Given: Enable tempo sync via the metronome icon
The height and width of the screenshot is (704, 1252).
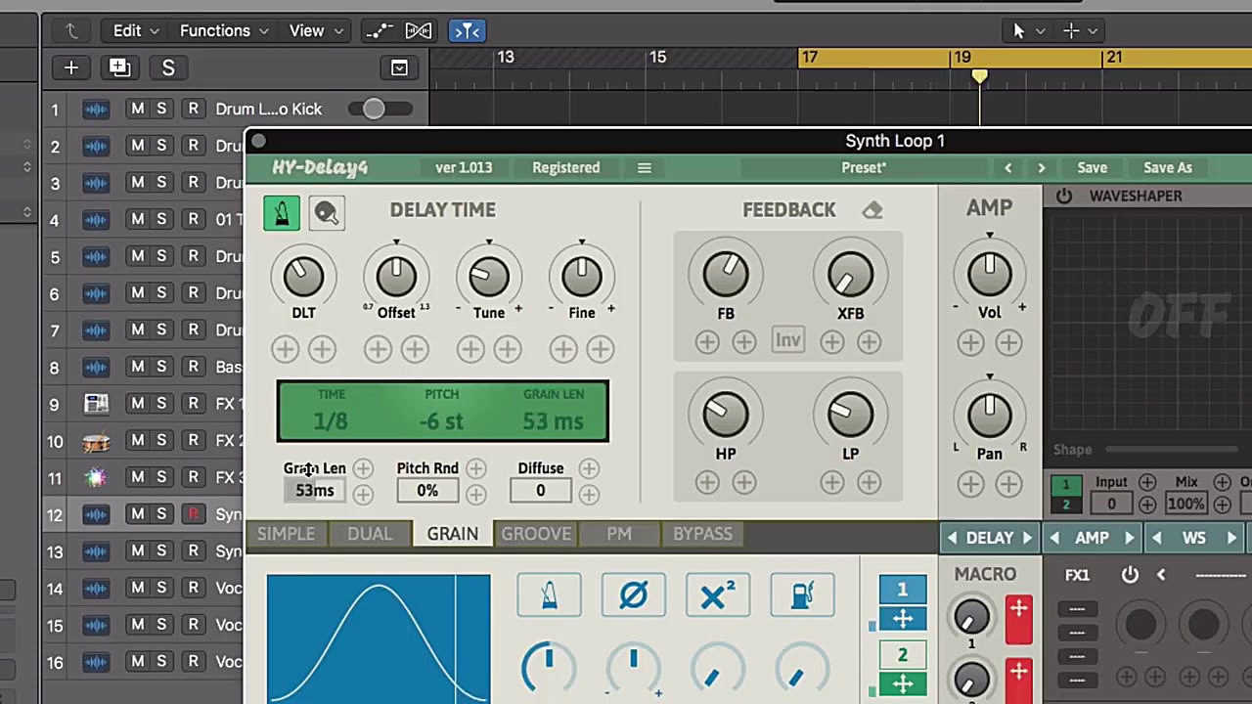Looking at the screenshot, I should pyautogui.click(x=281, y=212).
